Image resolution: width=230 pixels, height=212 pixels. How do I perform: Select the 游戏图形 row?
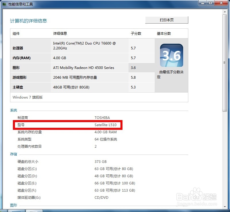[x=86, y=77]
